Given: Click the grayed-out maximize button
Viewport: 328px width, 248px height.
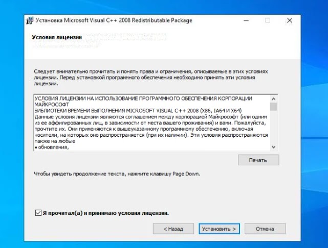Looking at the screenshot, I should pyautogui.click(x=268, y=20).
